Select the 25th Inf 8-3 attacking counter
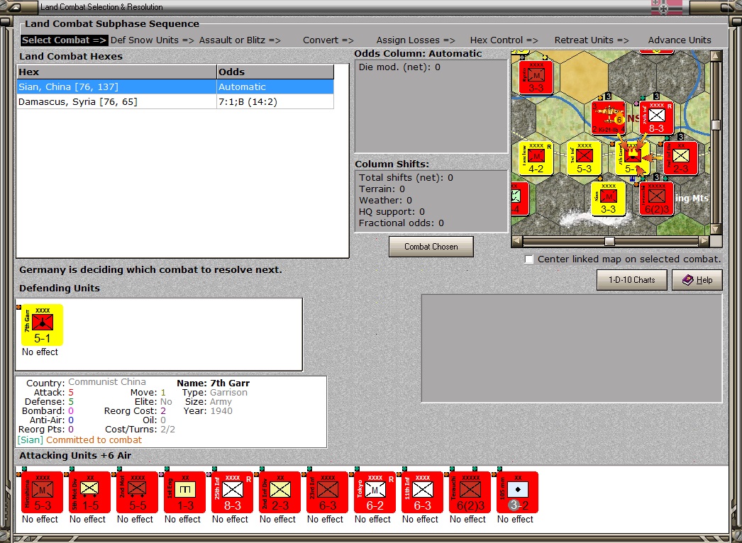 coord(233,492)
